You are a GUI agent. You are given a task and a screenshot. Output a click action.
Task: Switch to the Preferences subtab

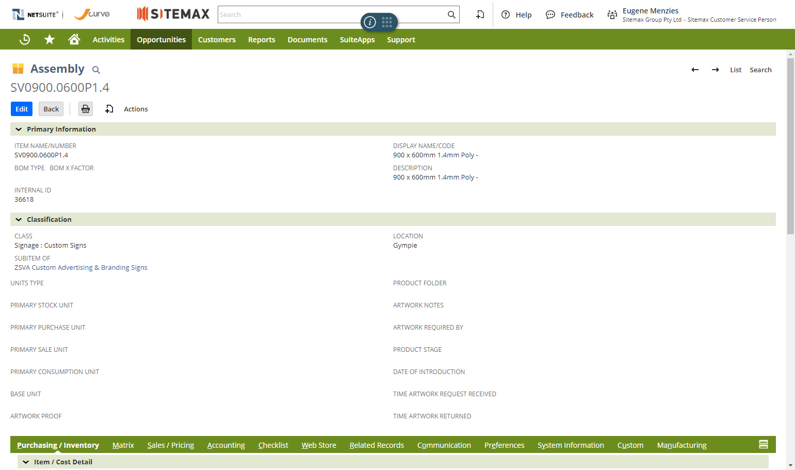pyautogui.click(x=504, y=445)
